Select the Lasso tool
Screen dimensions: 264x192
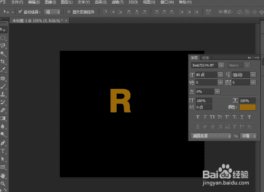(x=3, y=46)
